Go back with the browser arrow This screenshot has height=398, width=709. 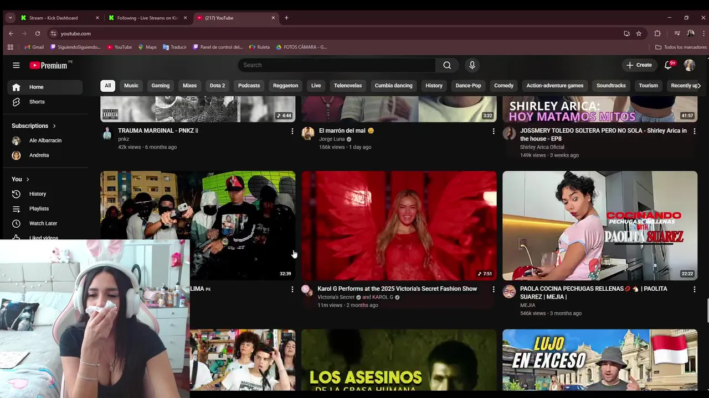(11, 34)
